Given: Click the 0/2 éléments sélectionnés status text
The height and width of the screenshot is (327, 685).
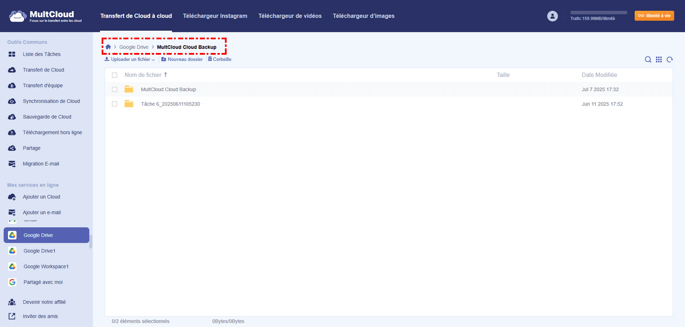Looking at the screenshot, I should (140, 321).
